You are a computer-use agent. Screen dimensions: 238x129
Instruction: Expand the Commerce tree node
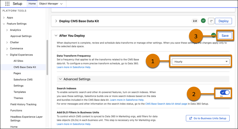[x=7, y=49]
